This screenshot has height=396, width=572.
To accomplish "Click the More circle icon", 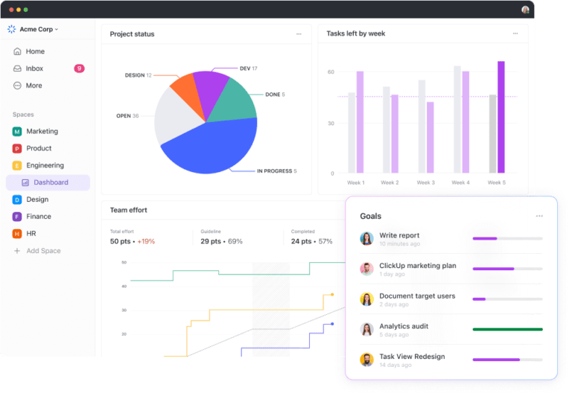I will (17, 86).
